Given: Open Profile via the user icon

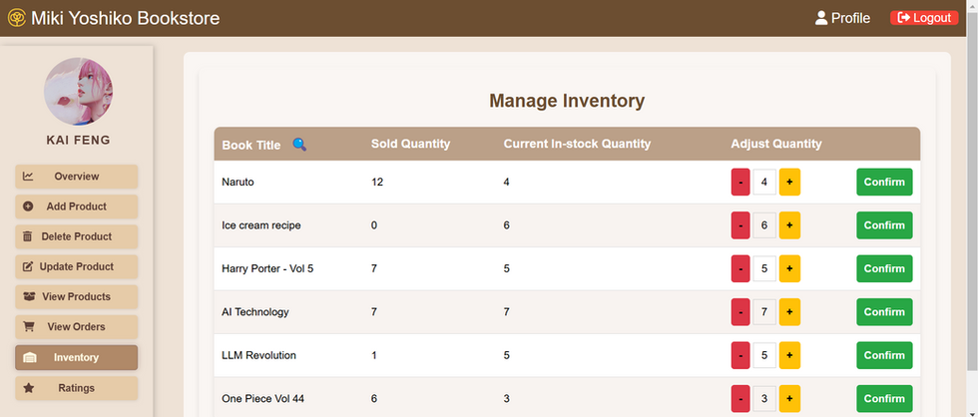Looking at the screenshot, I should click(820, 18).
